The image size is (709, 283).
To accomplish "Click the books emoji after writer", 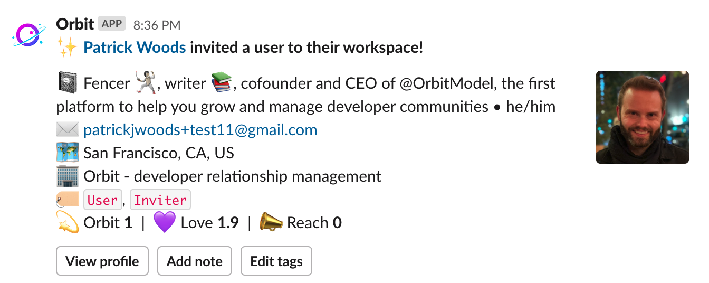I will (222, 83).
